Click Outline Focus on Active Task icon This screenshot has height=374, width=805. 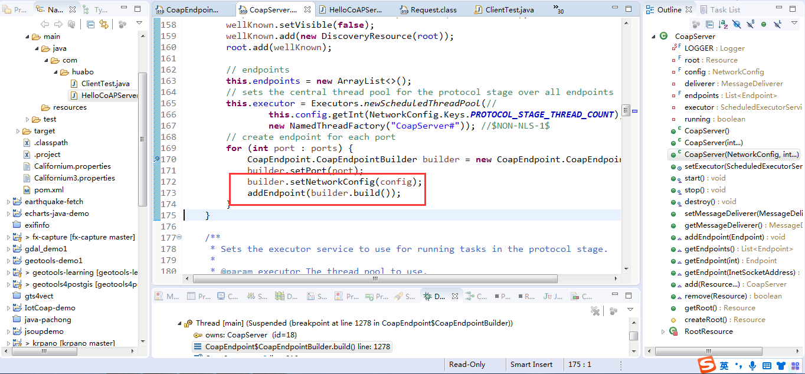point(696,24)
